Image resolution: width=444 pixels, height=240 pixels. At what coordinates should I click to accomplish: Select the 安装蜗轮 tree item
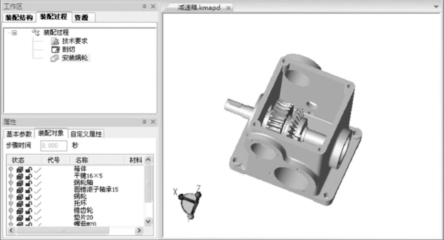[x=75, y=58]
